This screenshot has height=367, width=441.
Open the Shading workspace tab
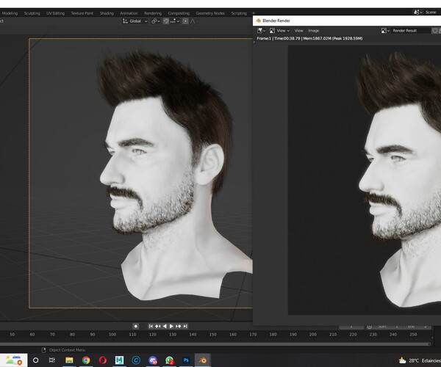point(107,13)
